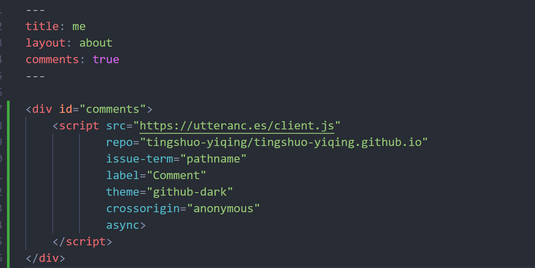535x268 pixels.
Task: Click the layout value "about"
Action: (x=96, y=43)
